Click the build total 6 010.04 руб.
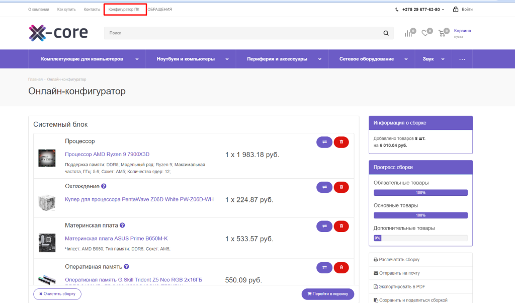 pyautogui.click(x=393, y=145)
